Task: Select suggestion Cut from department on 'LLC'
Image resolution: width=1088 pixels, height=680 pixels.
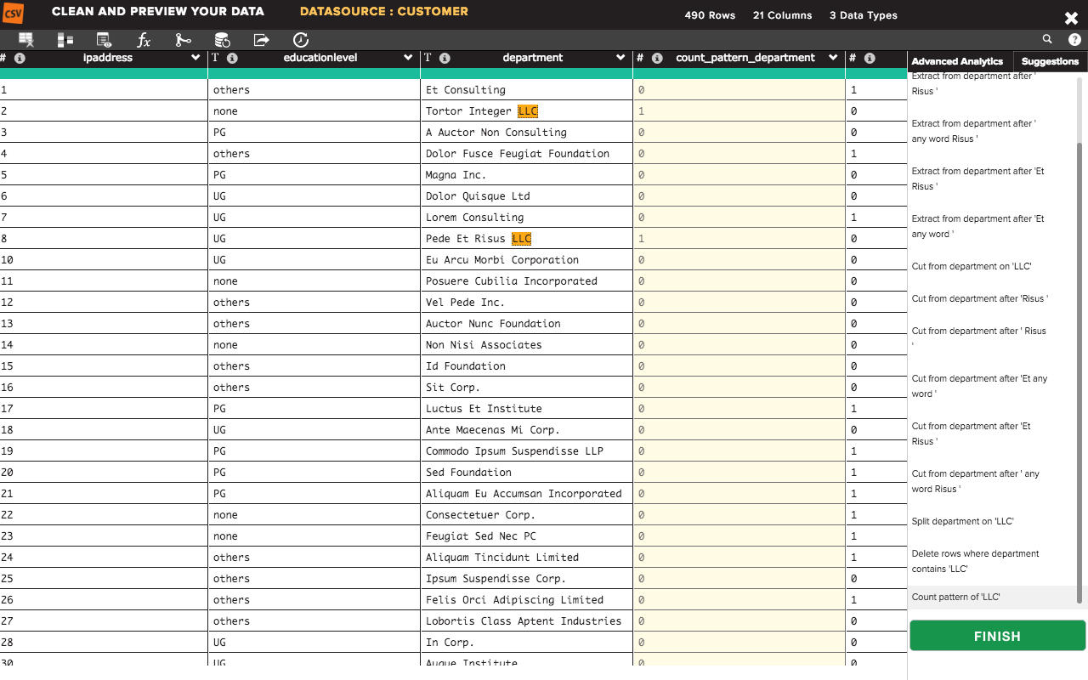Action: tap(971, 266)
